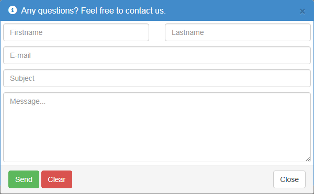
Task: Click the empty gray footer area between Clear and Close
Action: point(172,179)
